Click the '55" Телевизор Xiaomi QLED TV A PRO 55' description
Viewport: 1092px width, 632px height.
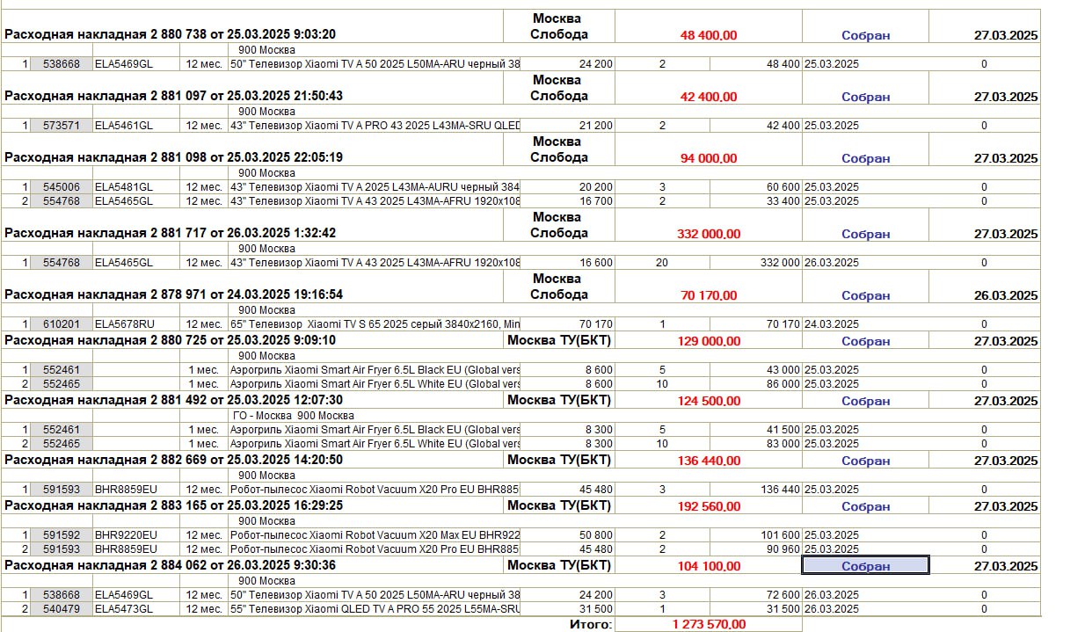coord(375,609)
